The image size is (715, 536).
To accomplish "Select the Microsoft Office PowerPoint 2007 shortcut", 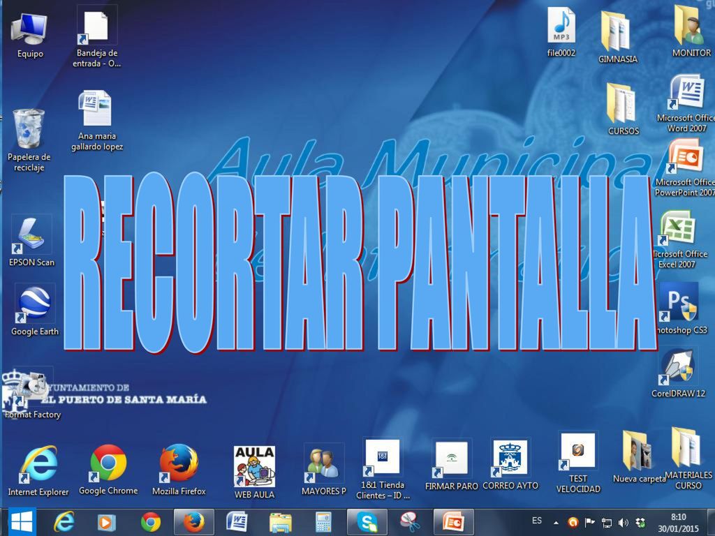I will pos(685,169).
